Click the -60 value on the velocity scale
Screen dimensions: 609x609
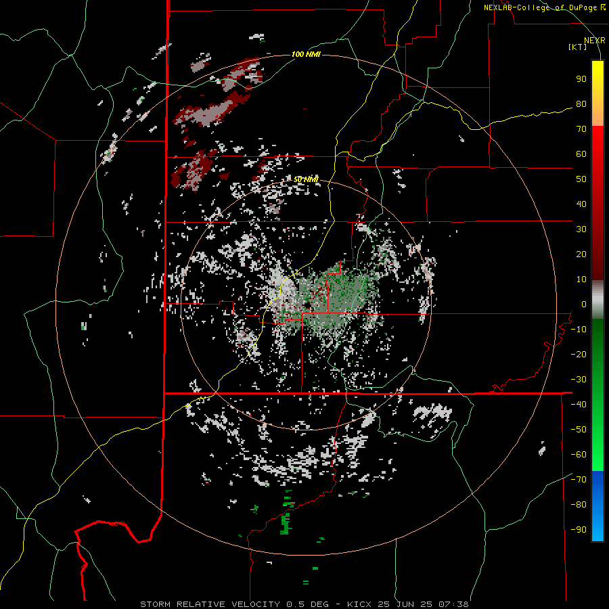click(579, 455)
